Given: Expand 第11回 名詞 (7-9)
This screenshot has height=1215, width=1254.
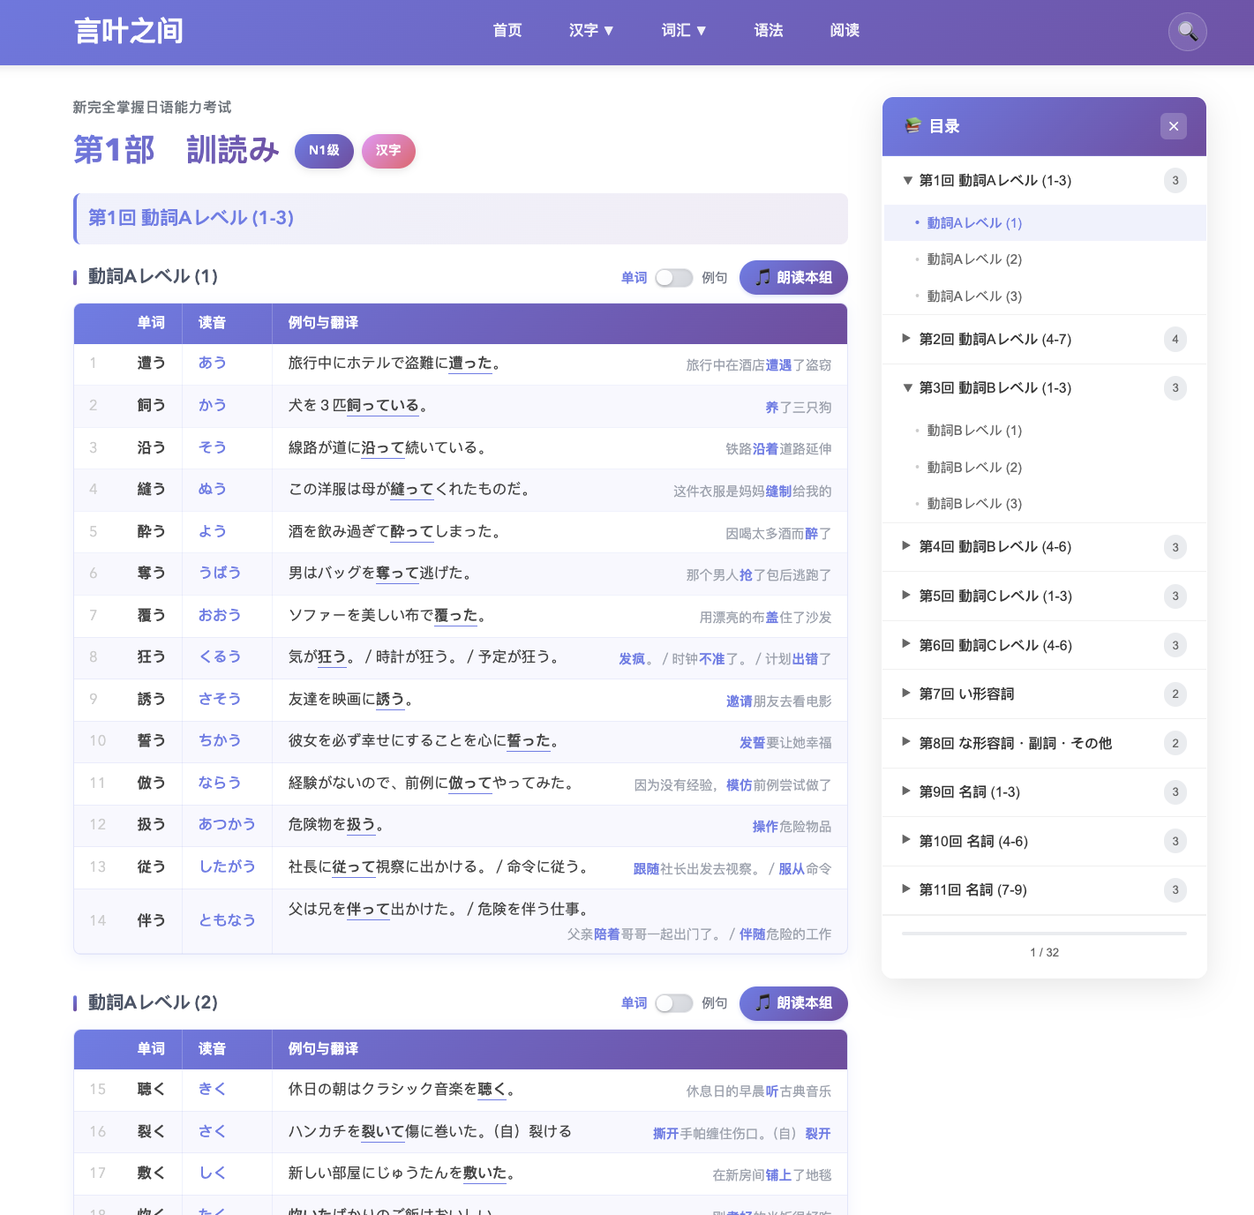Looking at the screenshot, I should tap(1044, 890).
